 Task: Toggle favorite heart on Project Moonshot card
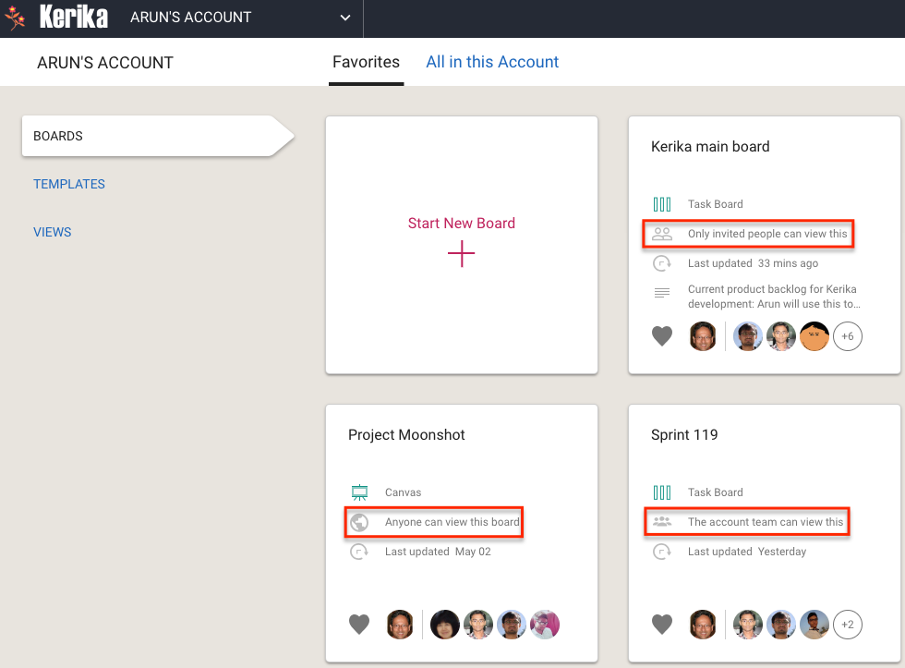coord(359,625)
